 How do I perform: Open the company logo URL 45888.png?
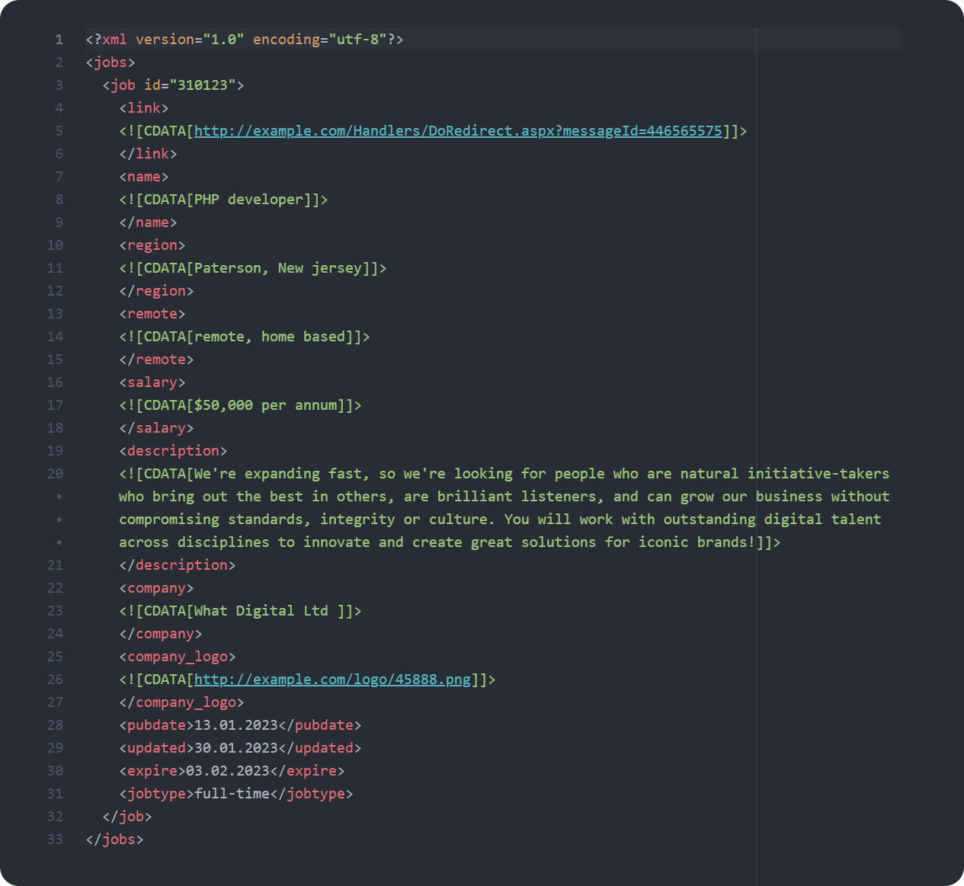pyautogui.click(x=331, y=679)
